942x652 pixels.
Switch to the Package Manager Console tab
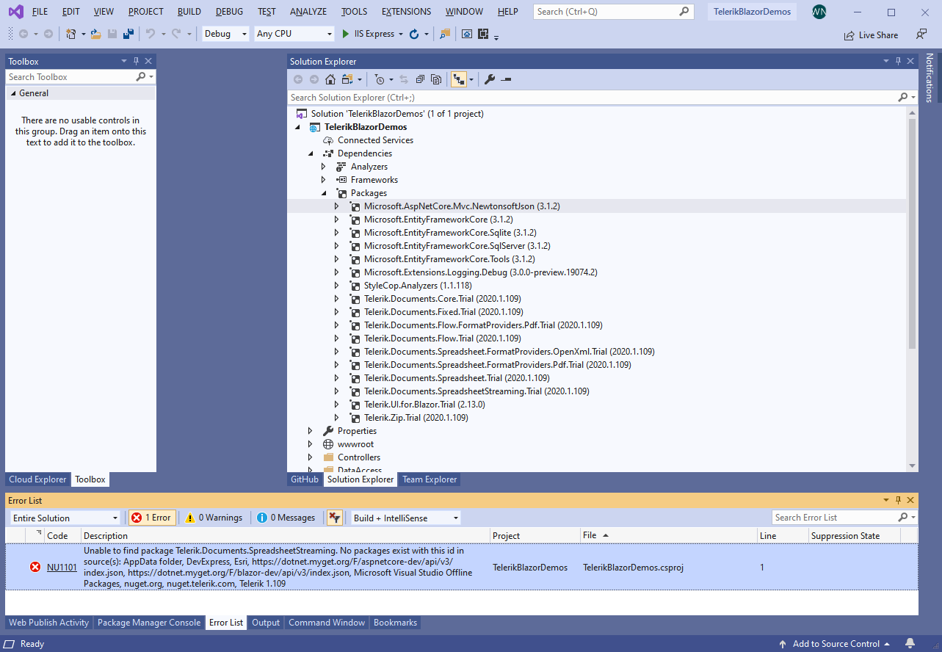click(x=149, y=623)
